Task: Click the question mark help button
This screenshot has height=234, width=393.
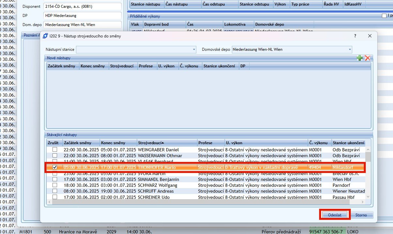Action: 355,36
